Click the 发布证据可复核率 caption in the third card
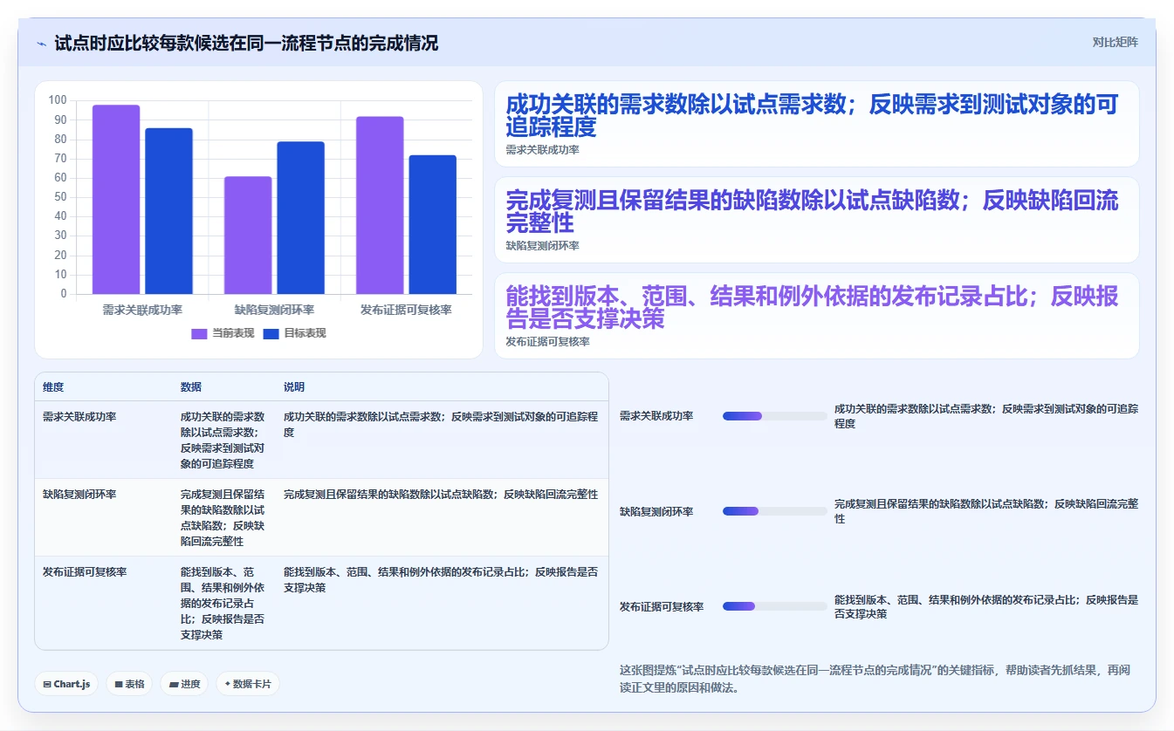The width and height of the screenshot is (1174, 731). click(547, 342)
